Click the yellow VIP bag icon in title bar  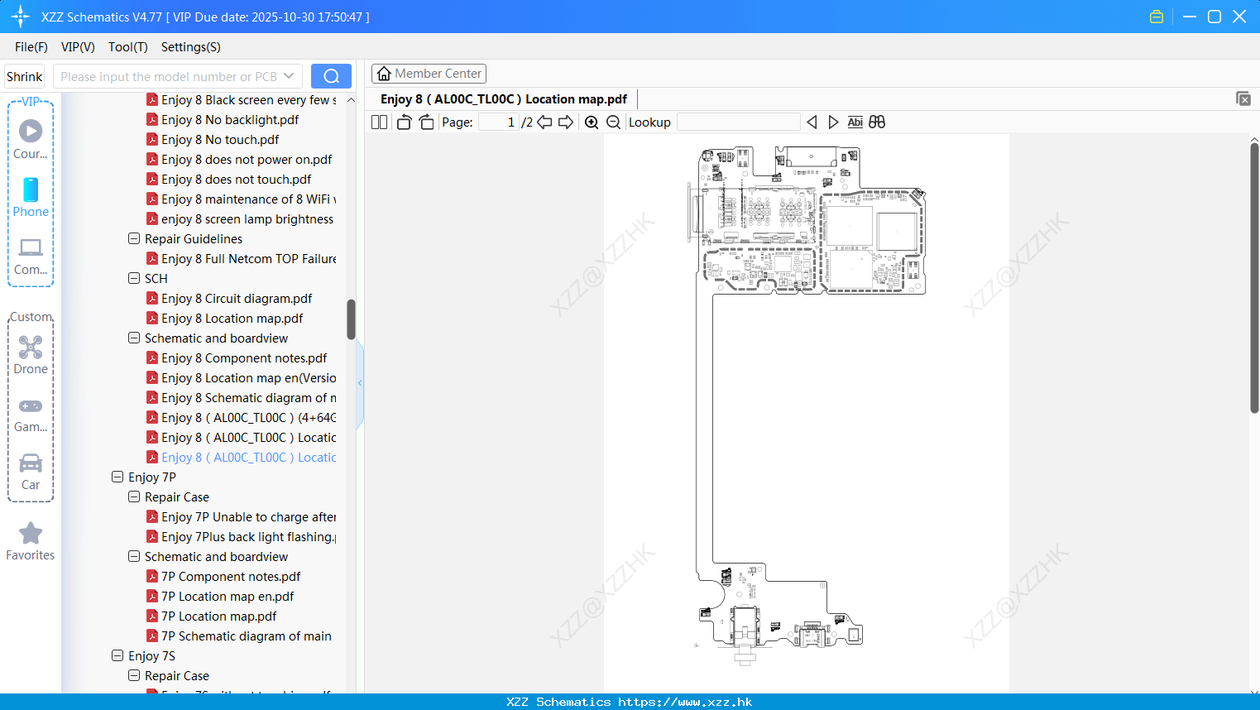point(1157,17)
